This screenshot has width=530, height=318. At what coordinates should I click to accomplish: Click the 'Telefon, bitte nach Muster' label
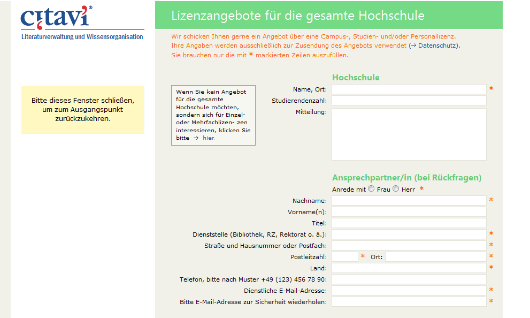pyautogui.click(x=253, y=279)
